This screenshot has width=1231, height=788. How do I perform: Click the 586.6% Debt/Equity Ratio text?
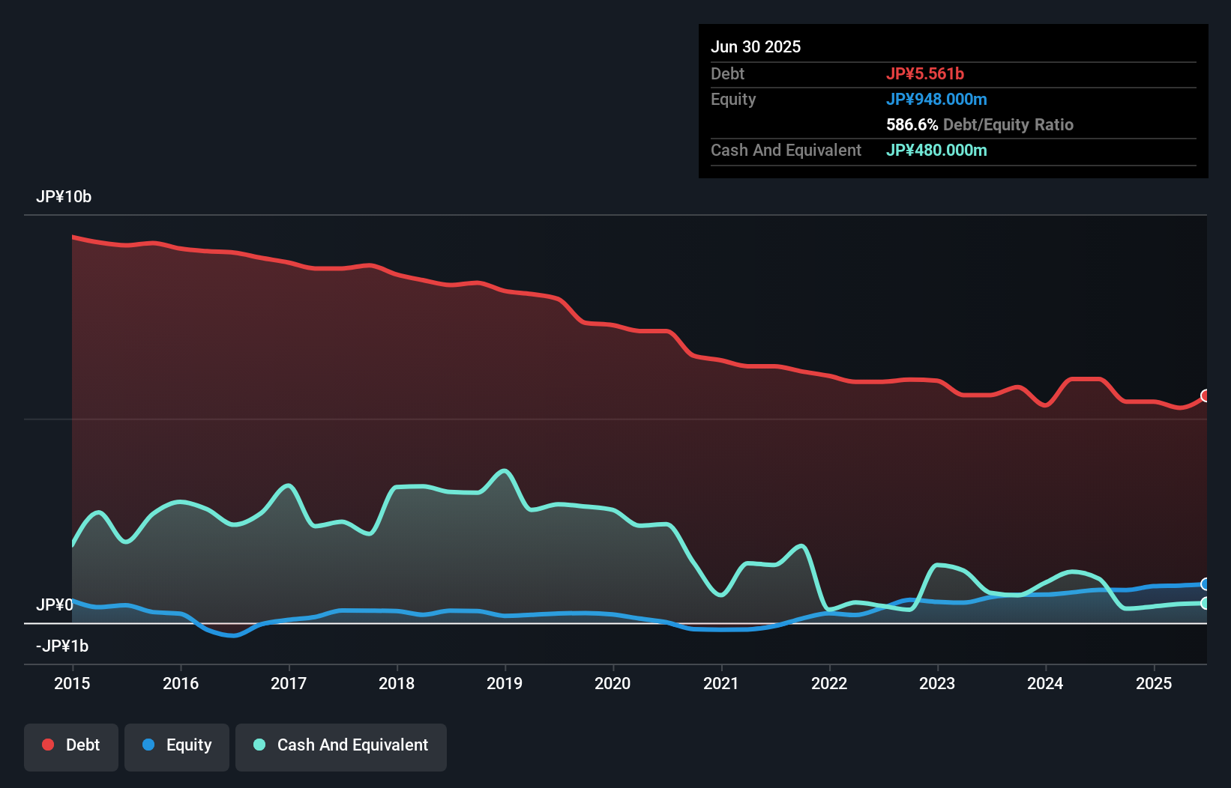tap(979, 124)
